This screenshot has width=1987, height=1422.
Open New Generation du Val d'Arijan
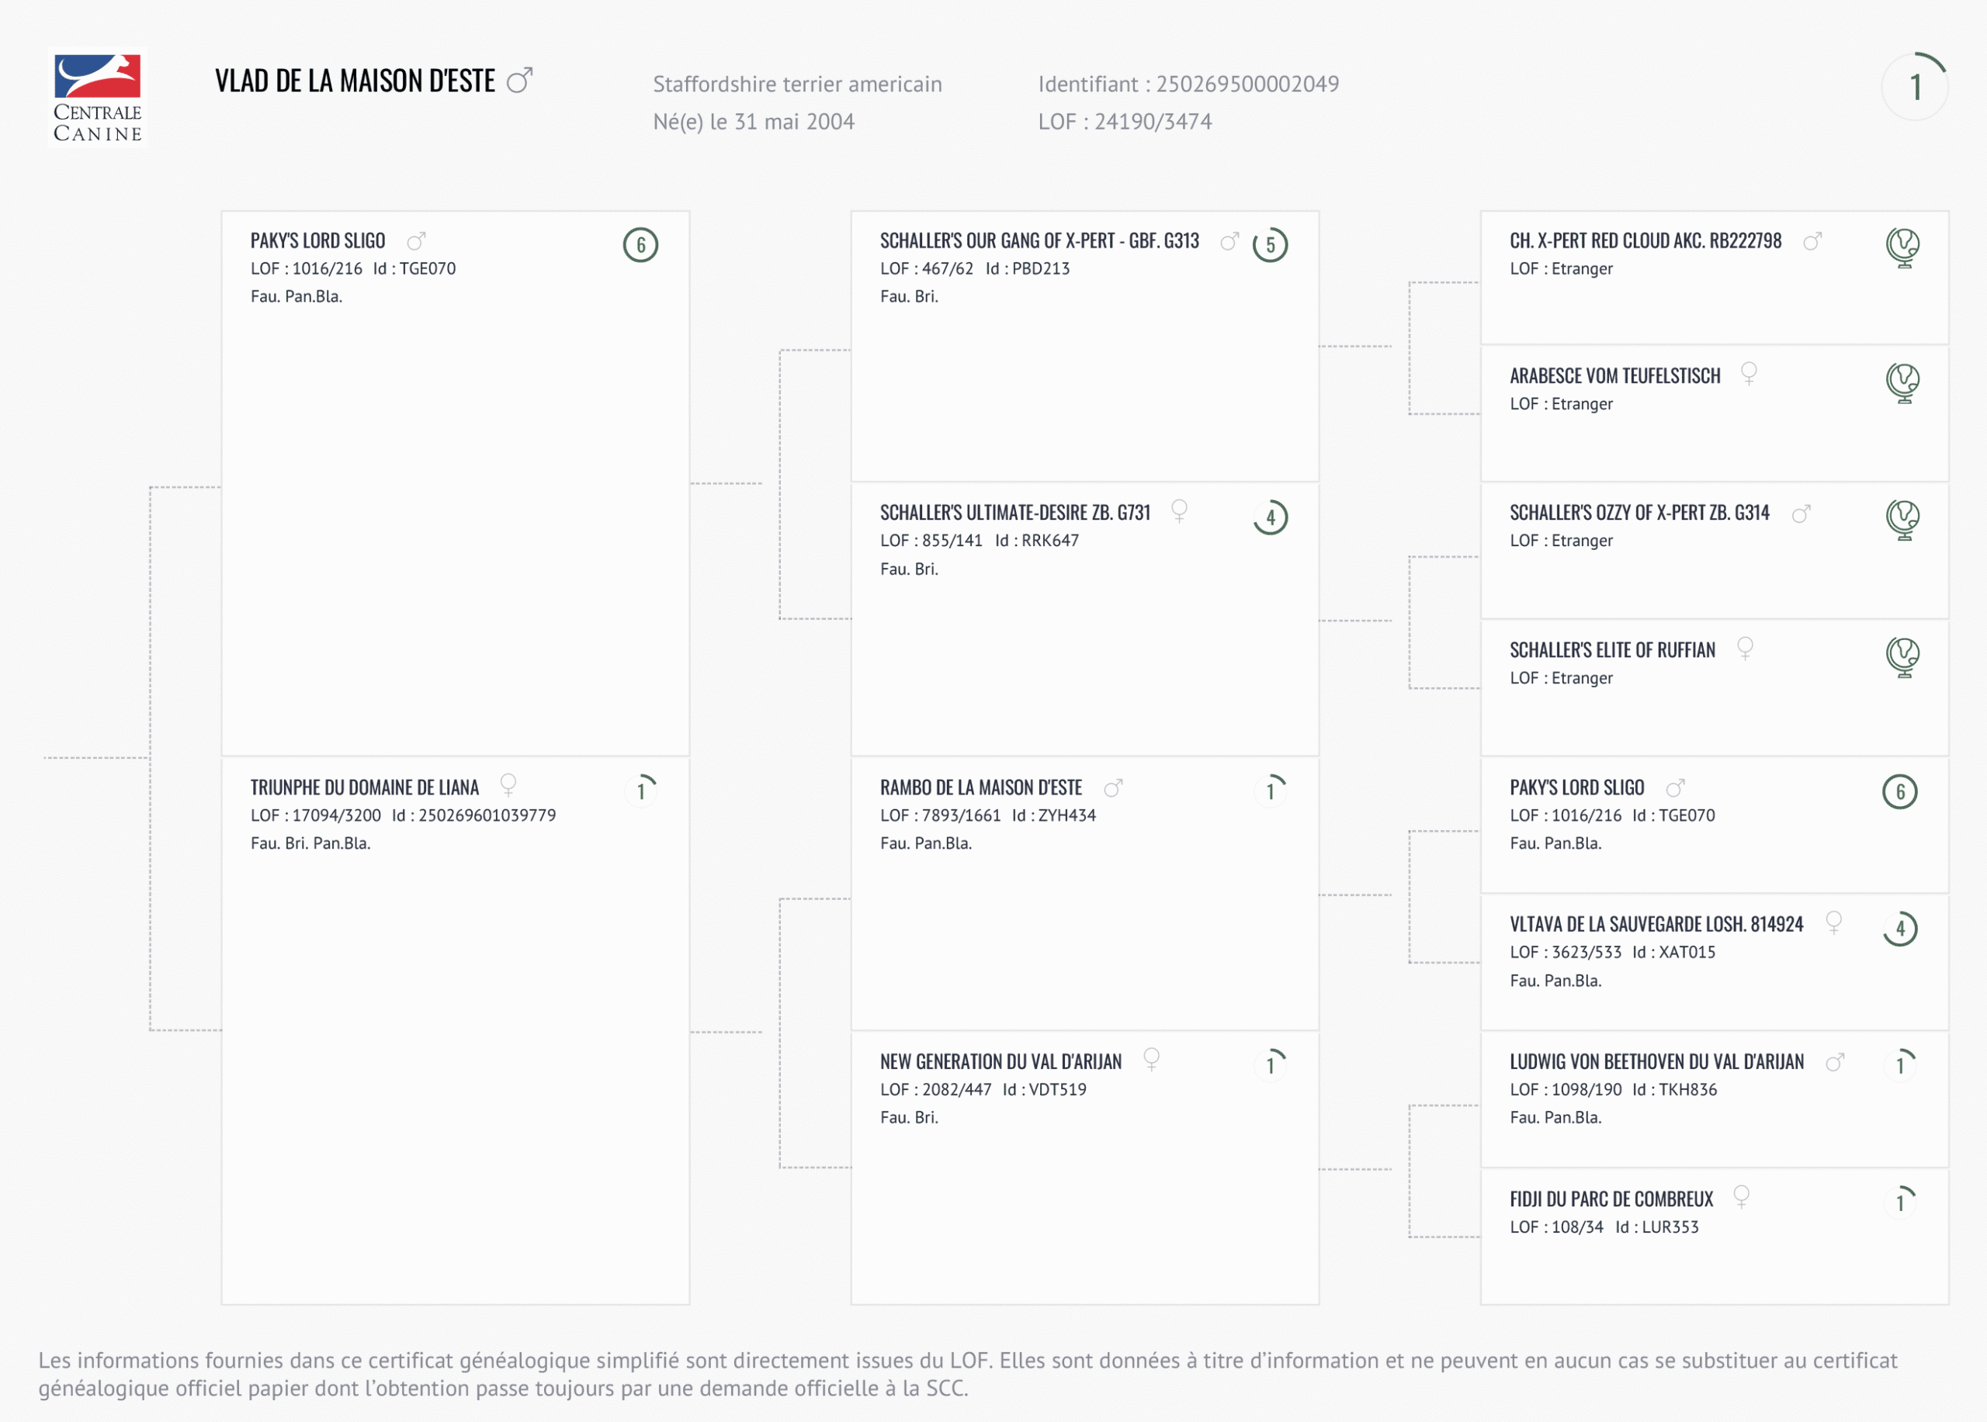click(x=1000, y=1062)
